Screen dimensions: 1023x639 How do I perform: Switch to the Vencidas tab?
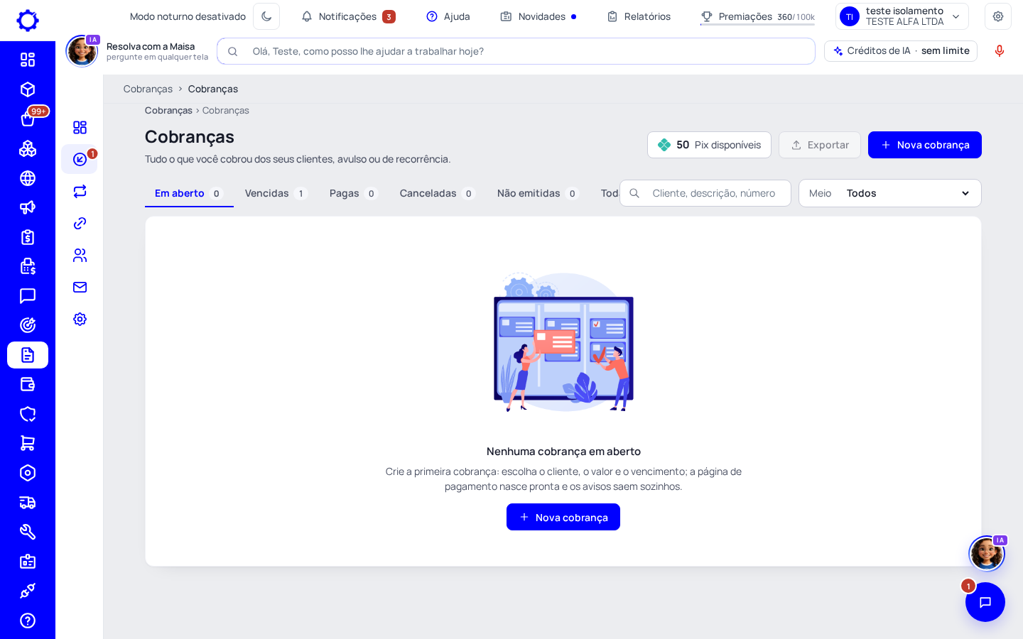tap(276, 193)
